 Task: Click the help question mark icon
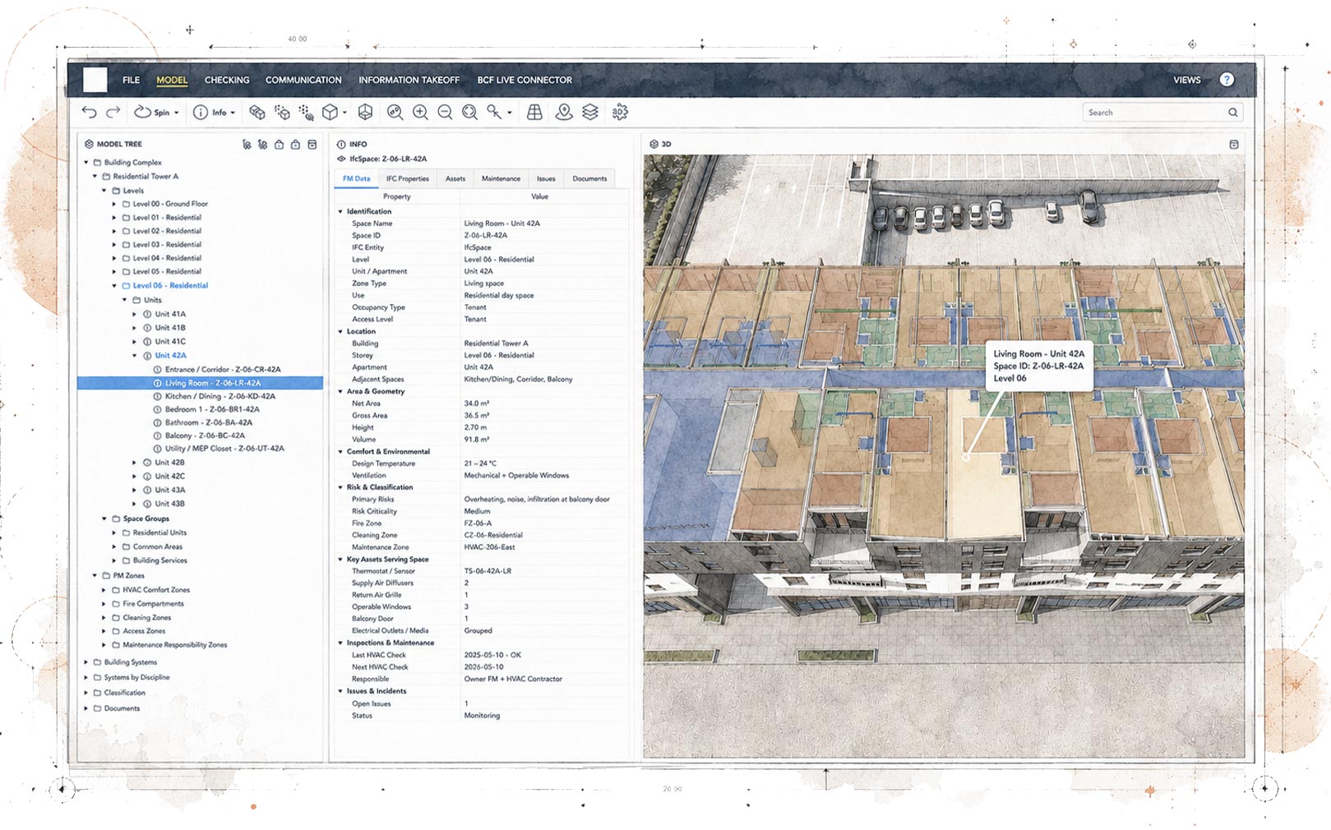(x=1227, y=80)
